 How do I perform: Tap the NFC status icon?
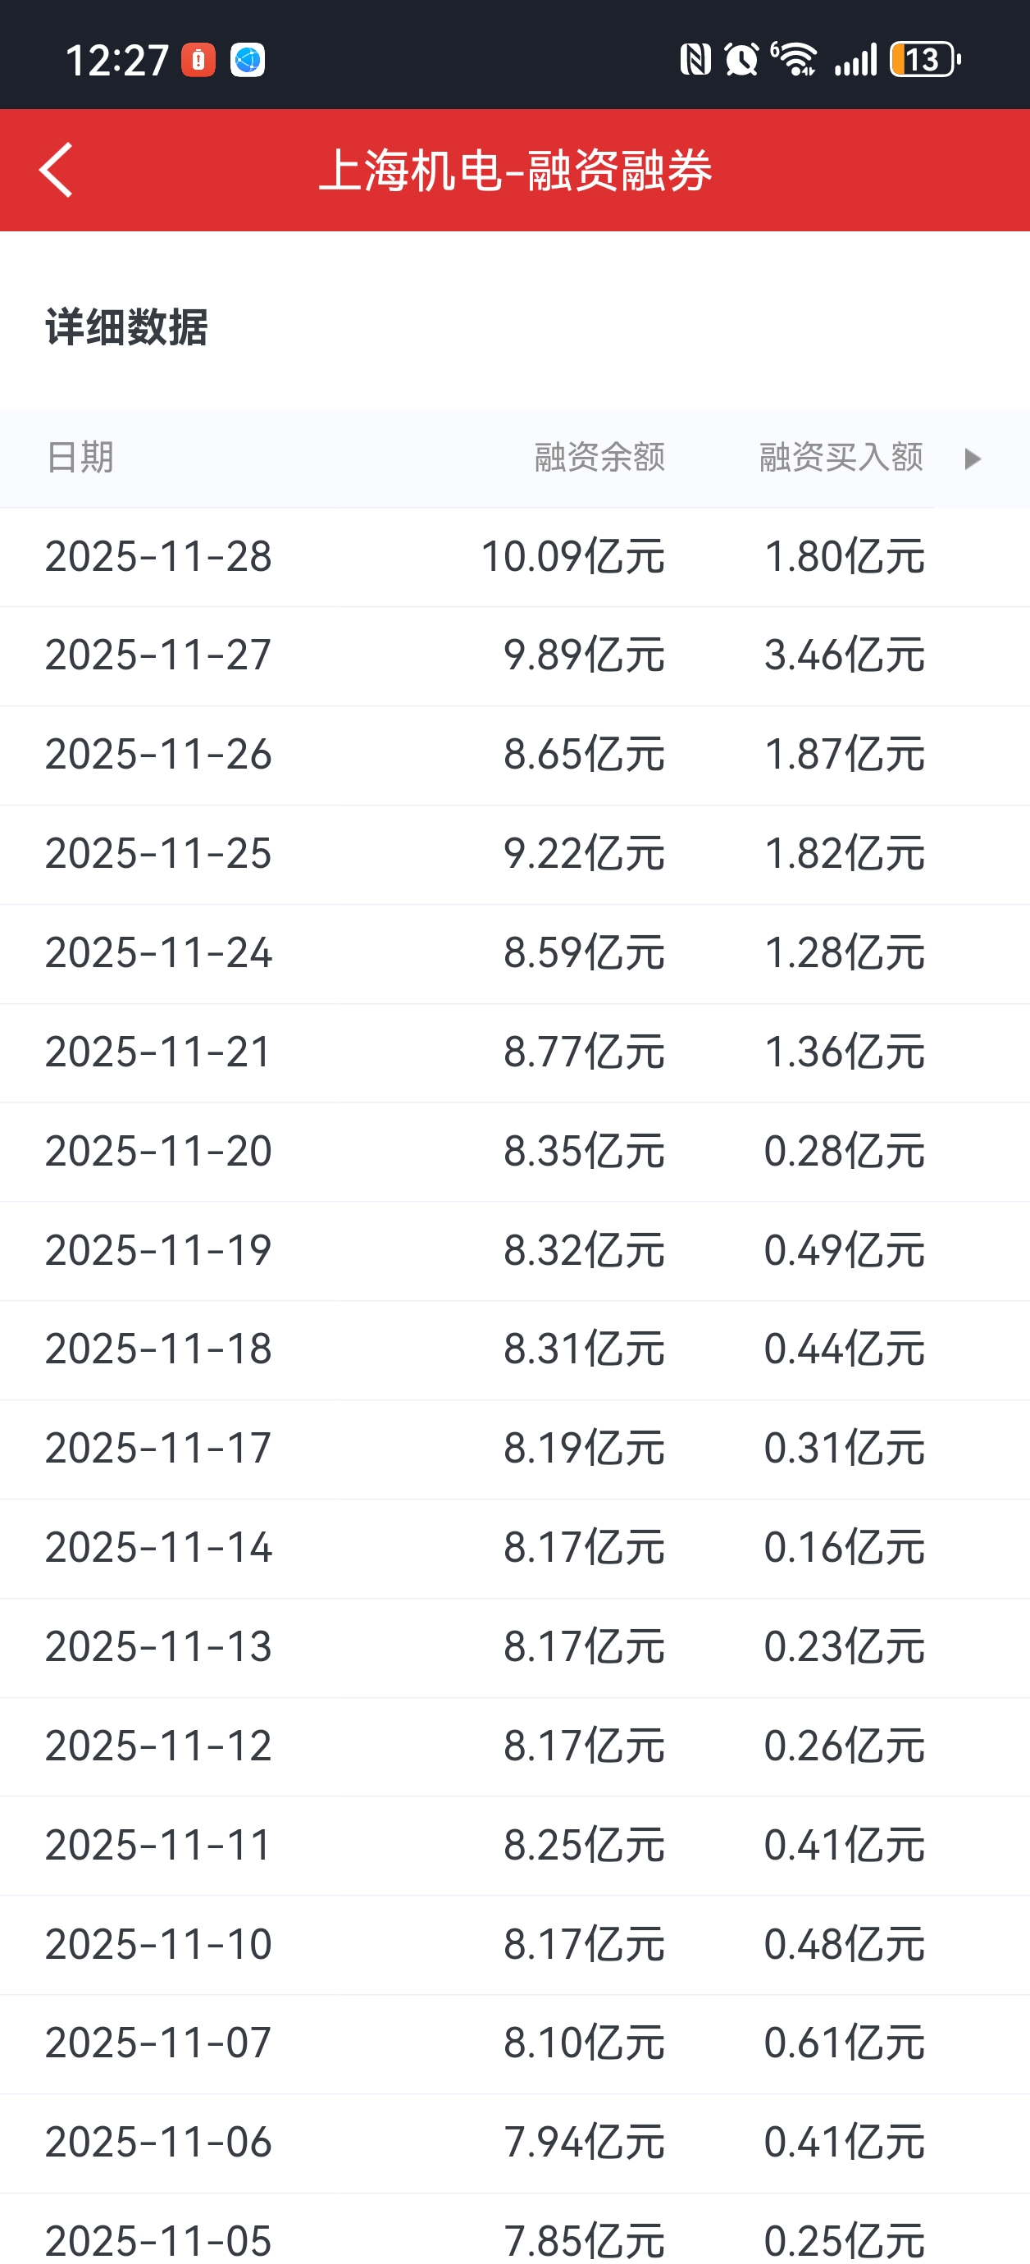tap(695, 60)
